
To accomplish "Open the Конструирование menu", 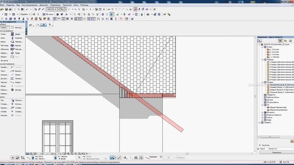I will tap(29, 5).
